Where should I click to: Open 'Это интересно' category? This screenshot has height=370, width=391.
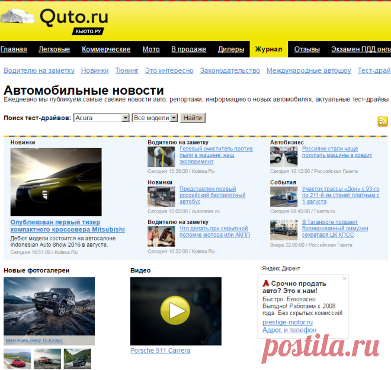[169, 71]
